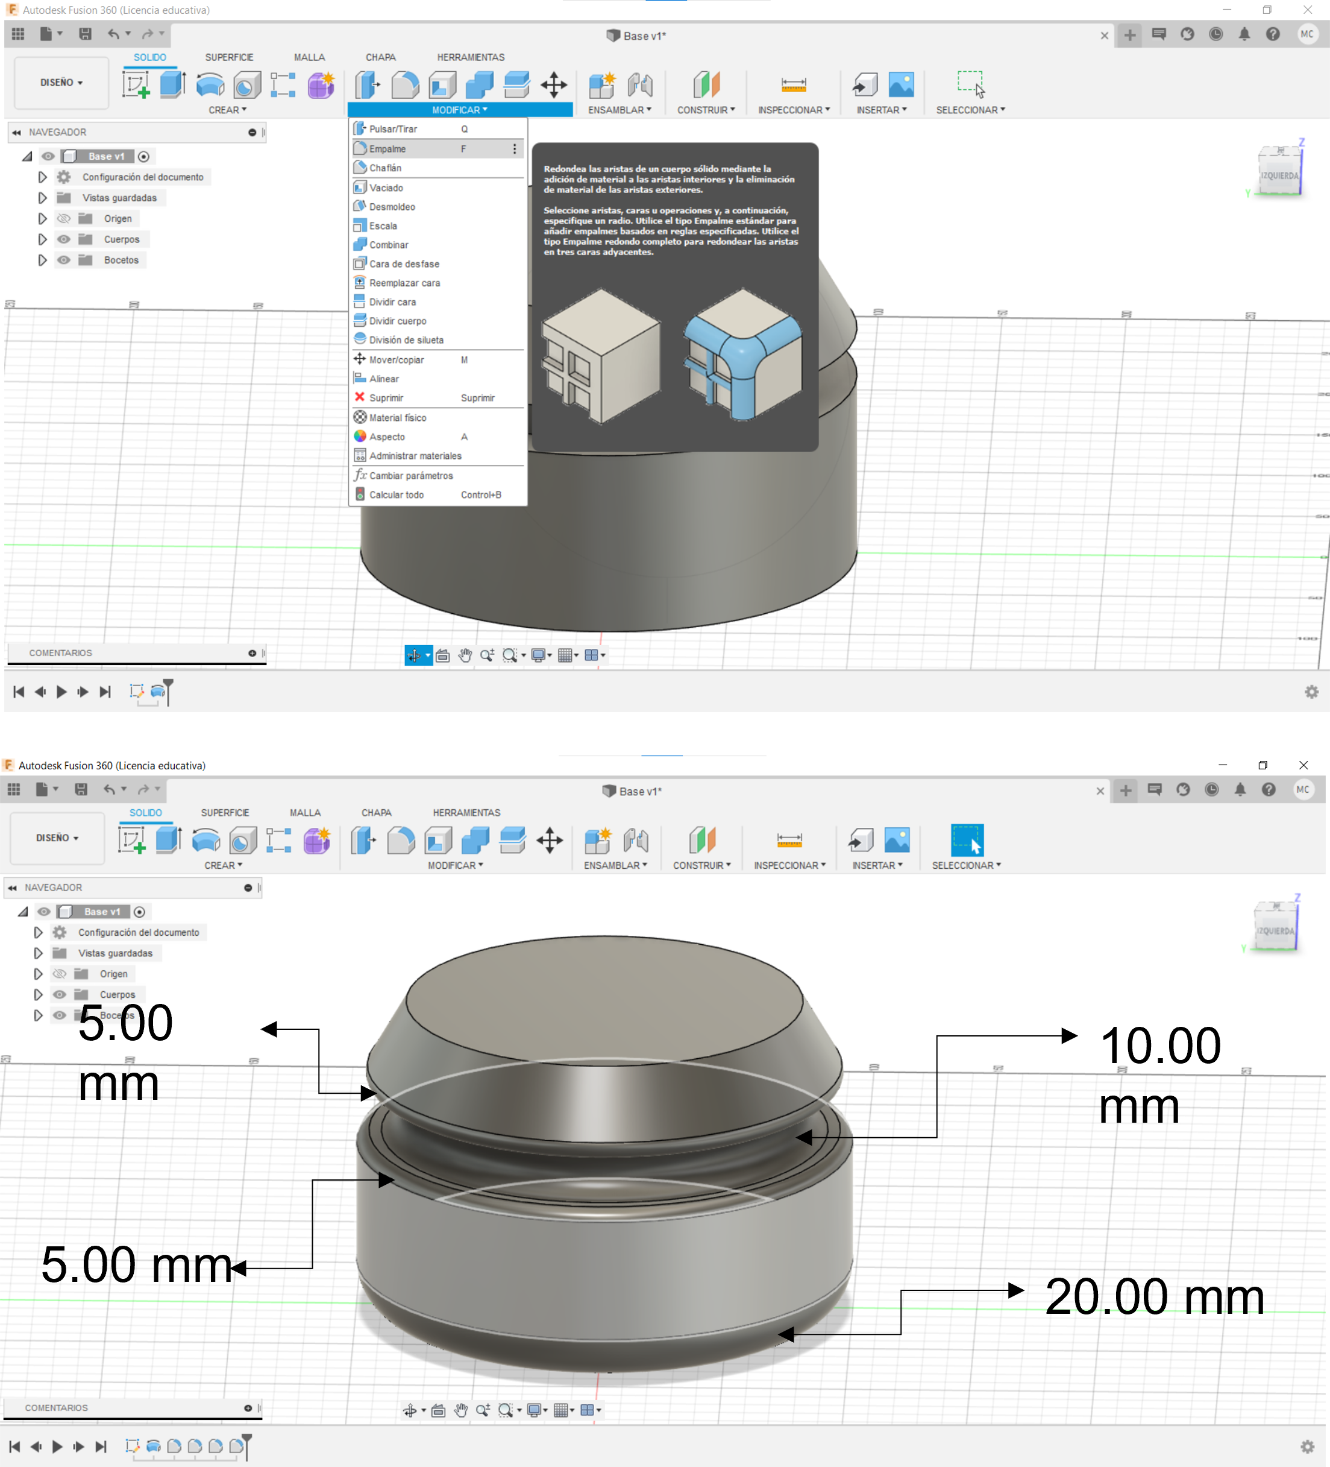Click Revolve icon in upper window toolbar
1330x1467 pixels.
point(210,85)
